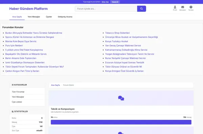Open the Haber Gündem Platform logo link
Screen dimensions: 203x134
point(28,9)
